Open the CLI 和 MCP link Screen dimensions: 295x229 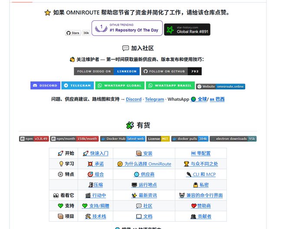click(201, 174)
